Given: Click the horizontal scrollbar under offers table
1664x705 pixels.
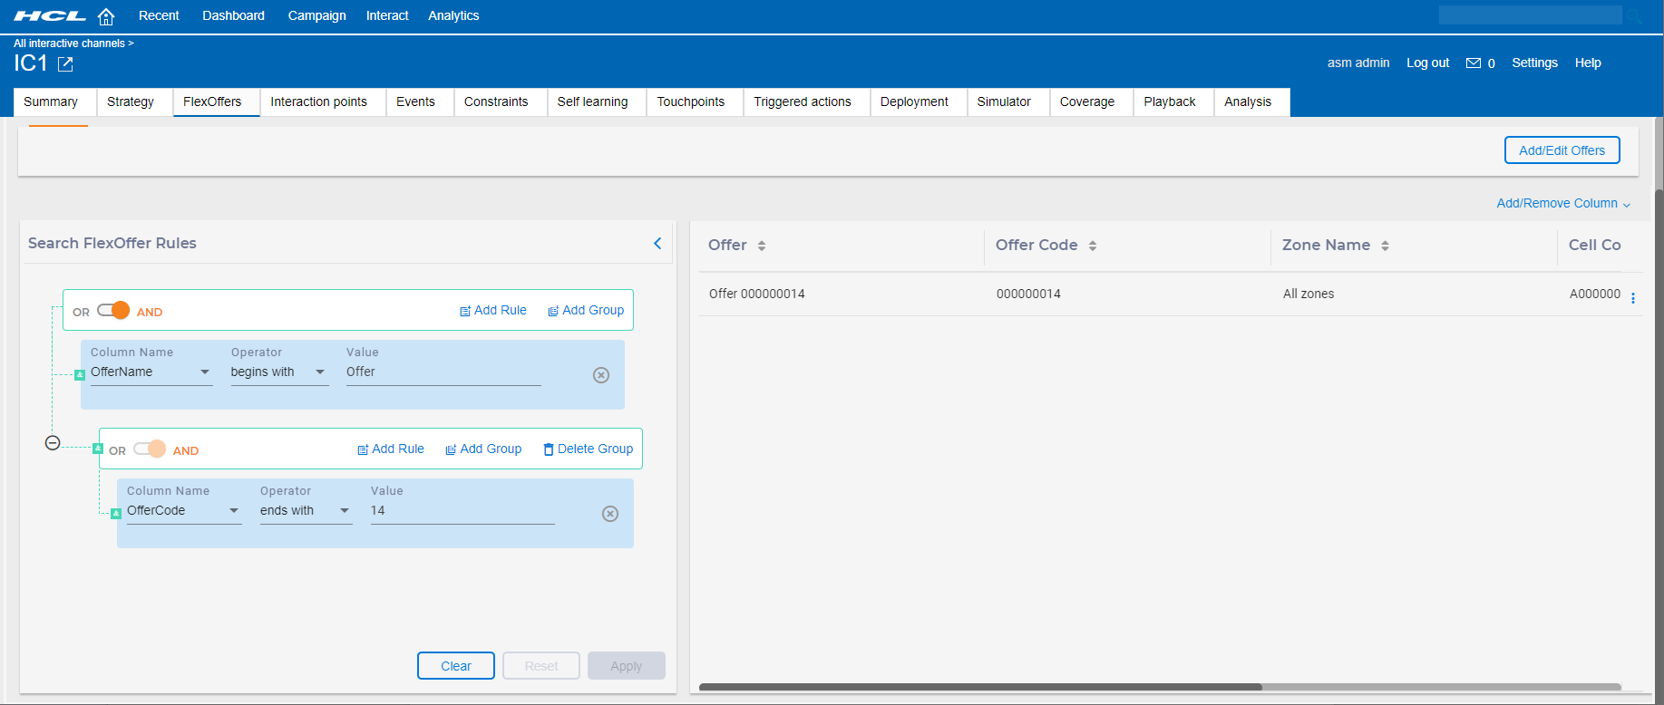Looking at the screenshot, I should tap(979, 687).
